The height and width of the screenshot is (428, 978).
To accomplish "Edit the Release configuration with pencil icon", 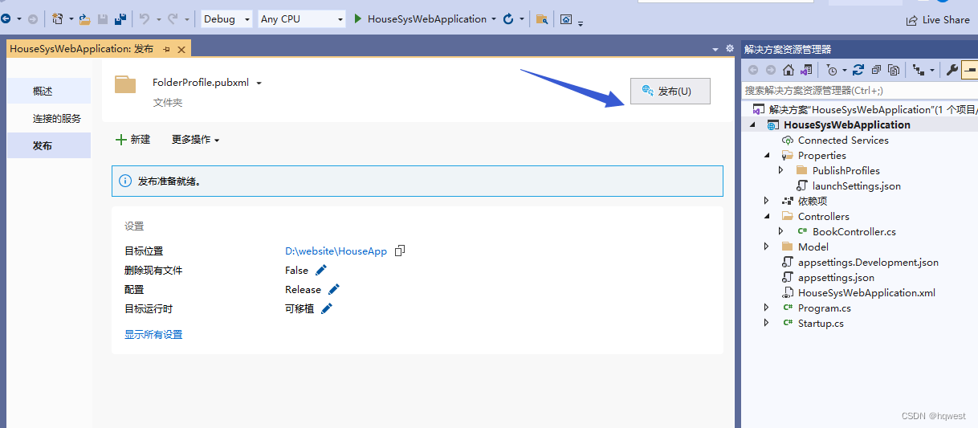I will coord(334,289).
